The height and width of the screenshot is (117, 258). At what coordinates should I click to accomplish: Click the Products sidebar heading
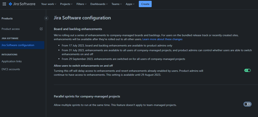click(7, 18)
